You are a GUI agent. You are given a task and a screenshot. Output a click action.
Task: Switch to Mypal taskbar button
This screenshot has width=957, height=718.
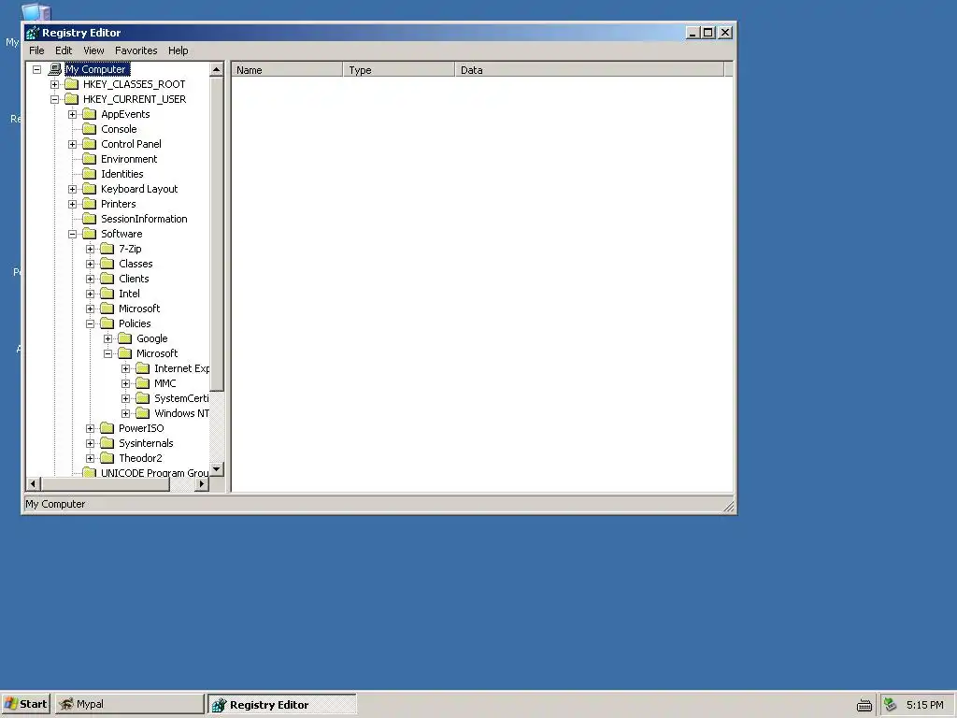129,704
